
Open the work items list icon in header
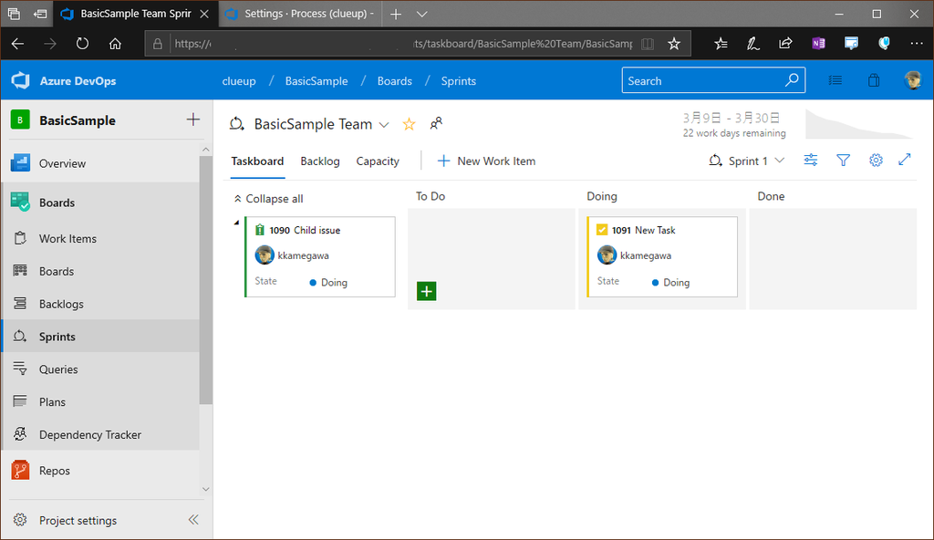click(835, 80)
